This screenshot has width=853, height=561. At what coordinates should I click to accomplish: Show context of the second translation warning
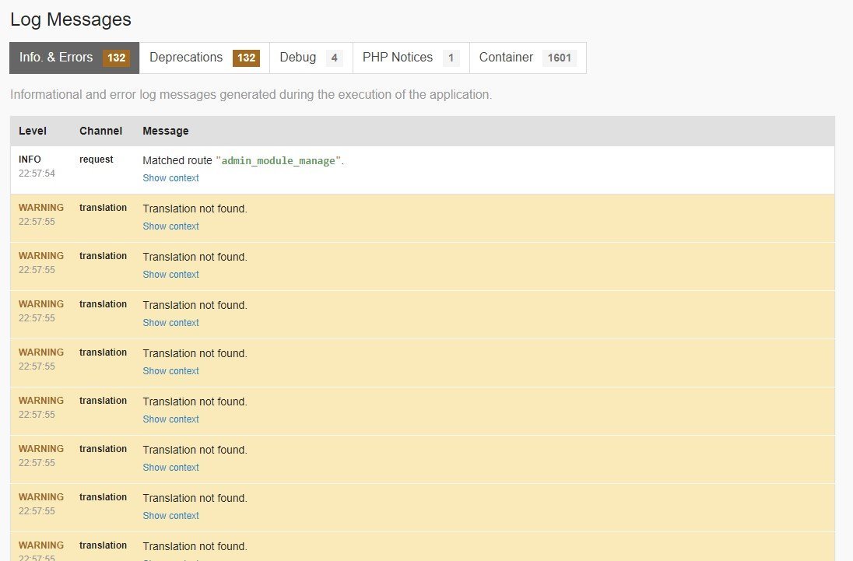(x=170, y=275)
